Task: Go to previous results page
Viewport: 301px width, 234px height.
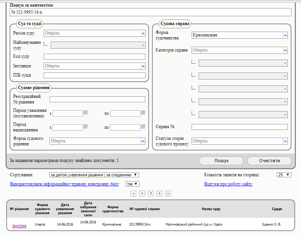Action: point(142,193)
